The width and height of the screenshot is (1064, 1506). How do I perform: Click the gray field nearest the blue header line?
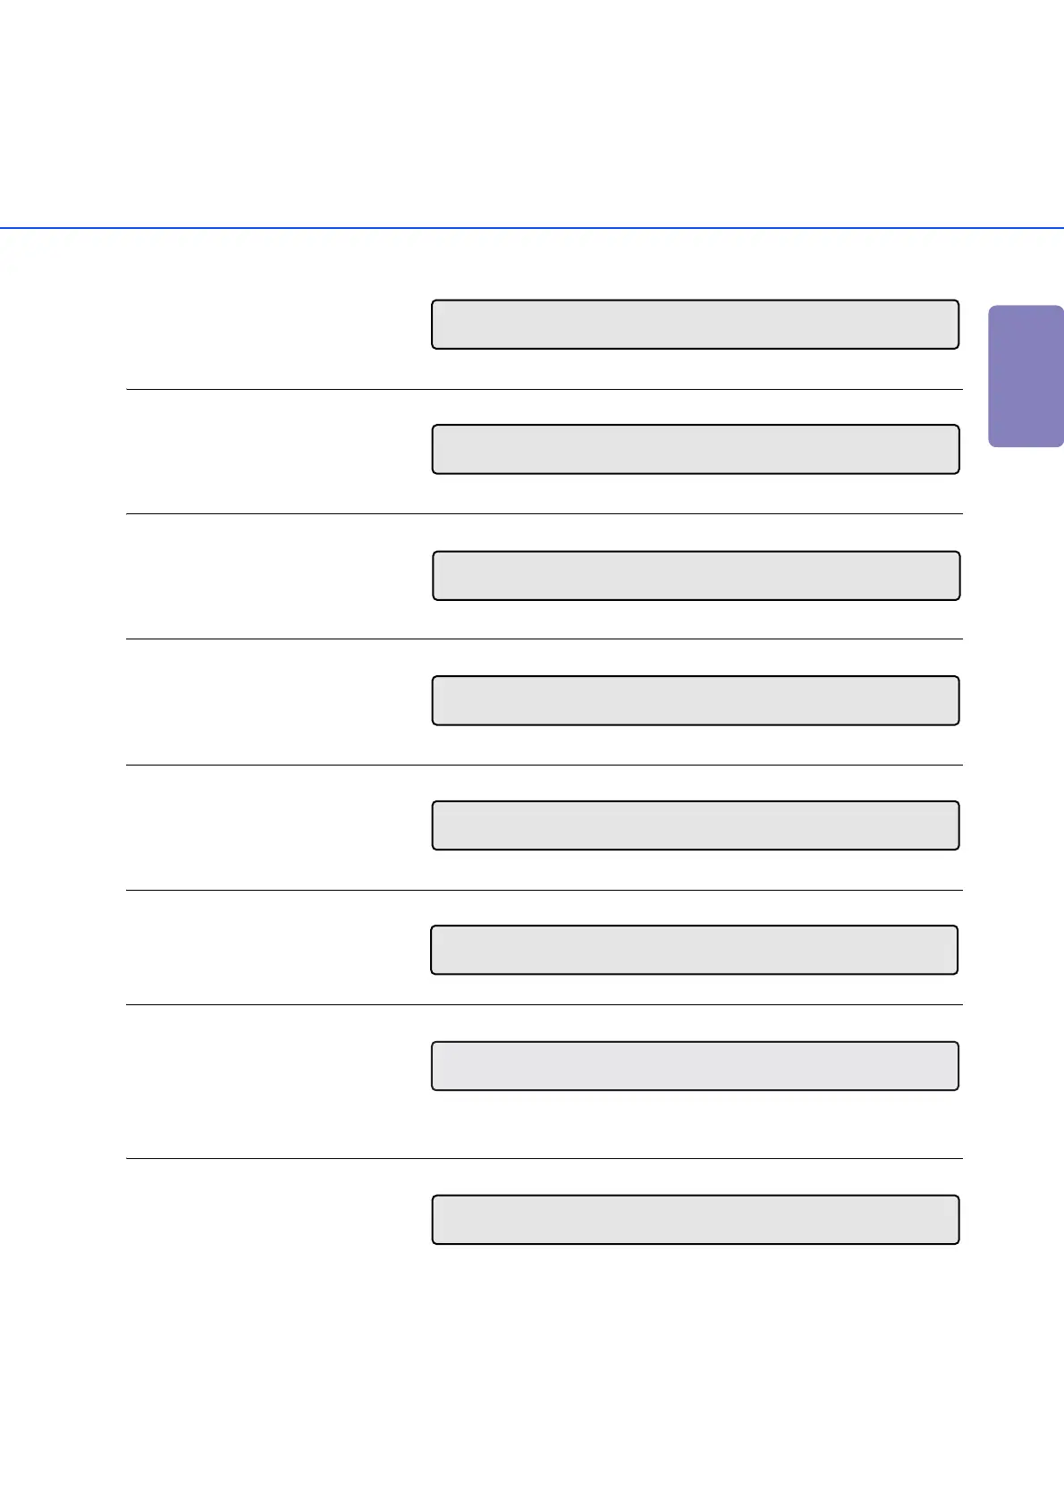pyautogui.click(x=695, y=325)
